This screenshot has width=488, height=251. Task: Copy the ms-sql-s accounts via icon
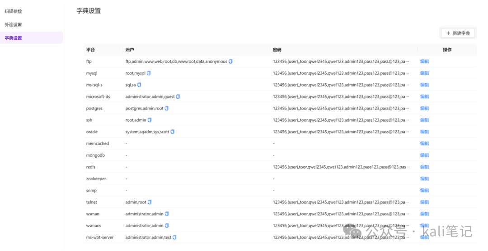tap(139, 85)
